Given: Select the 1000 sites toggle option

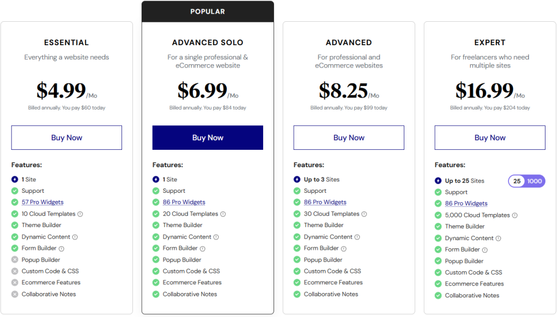Looking at the screenshot, I should (535, 181).
